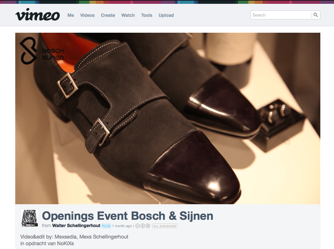Click the share-alike license icon
This screenshot has height=249, width=334.
pos(148,226)
